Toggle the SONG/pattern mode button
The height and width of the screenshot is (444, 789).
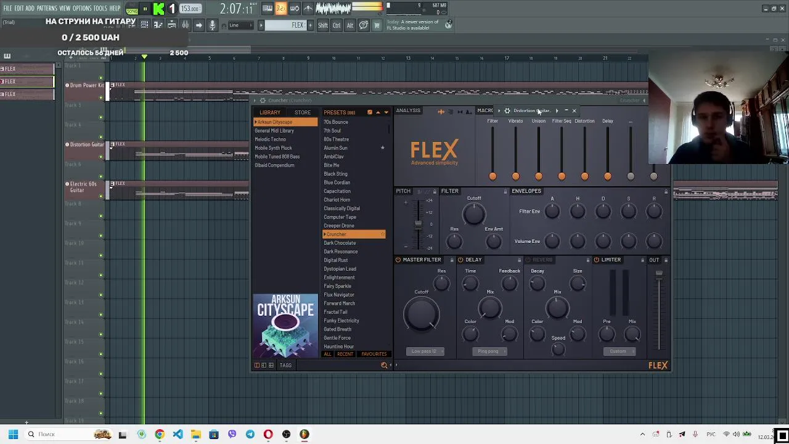click(x=132, y=9)
